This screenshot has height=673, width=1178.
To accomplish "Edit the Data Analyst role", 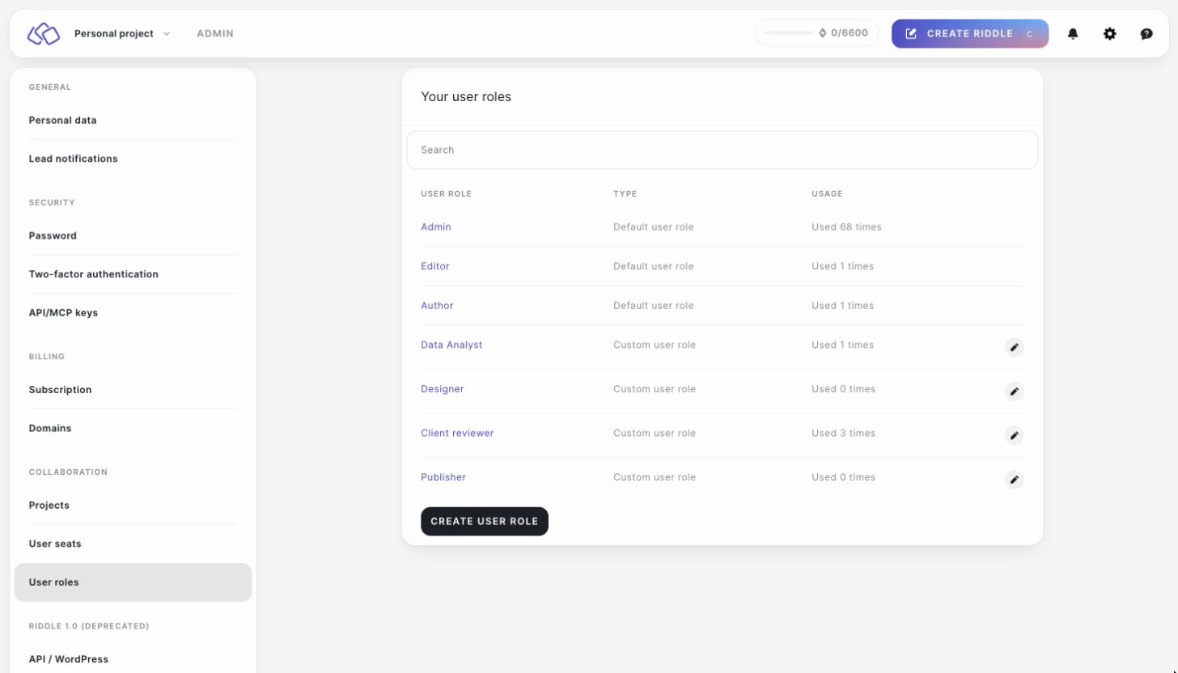I will (x=1014, y=347).
